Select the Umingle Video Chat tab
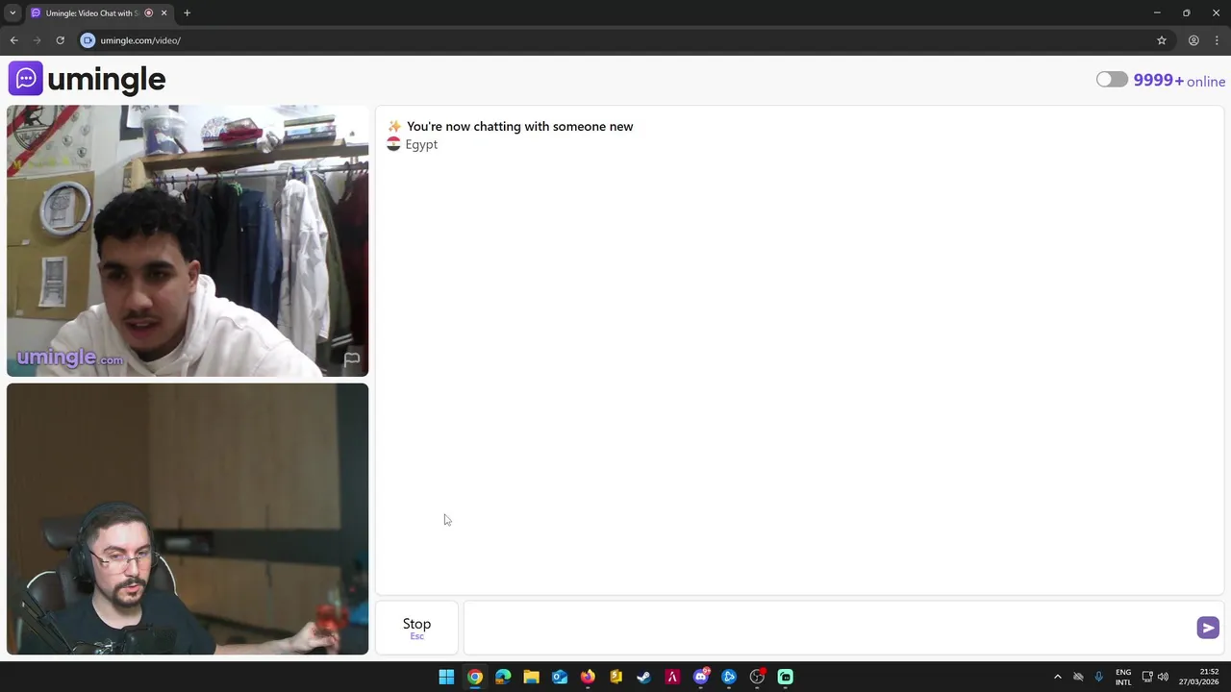The image size is (1231, 692). (x=91, y=12)
